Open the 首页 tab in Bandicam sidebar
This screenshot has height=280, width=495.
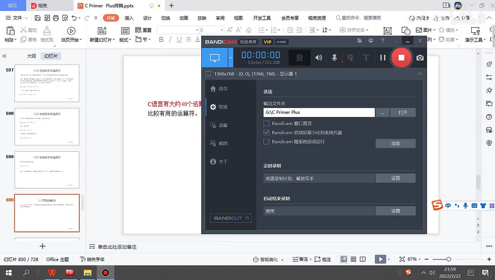219,89
